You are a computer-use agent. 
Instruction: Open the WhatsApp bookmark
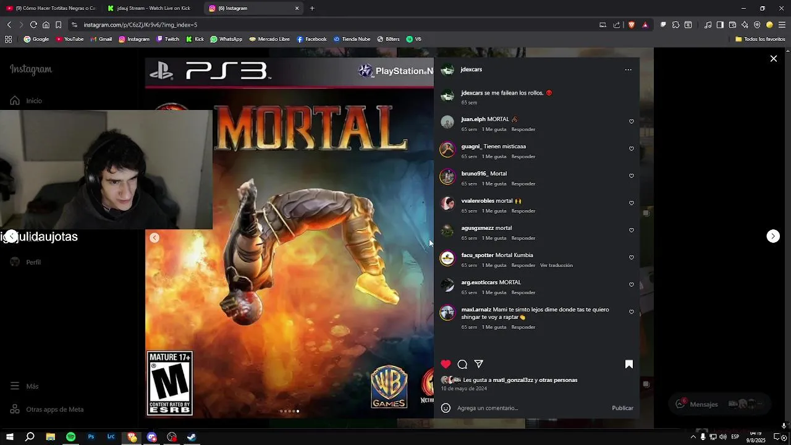tap(226, 39)
